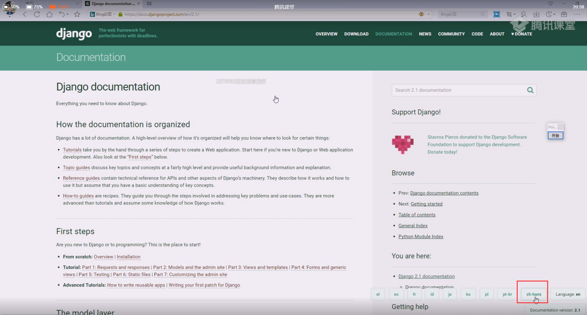Viewport: 587px width, 315px height.
Task: Open the COMMUNITY nav item
Action: (x=451, y=34)
